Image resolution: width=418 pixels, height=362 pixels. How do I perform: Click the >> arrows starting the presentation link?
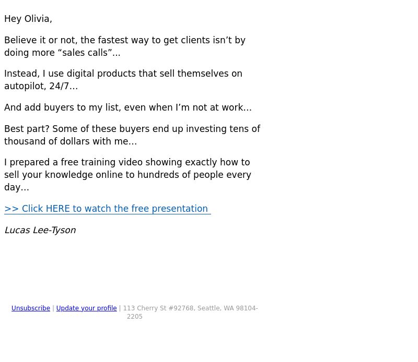11,209
